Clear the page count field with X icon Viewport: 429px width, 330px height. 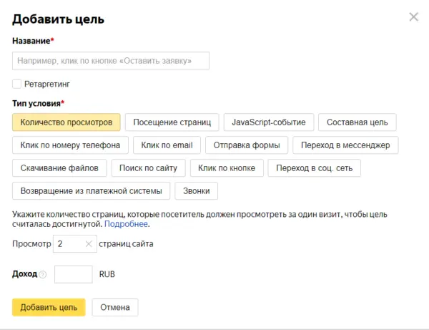point(89,244)
